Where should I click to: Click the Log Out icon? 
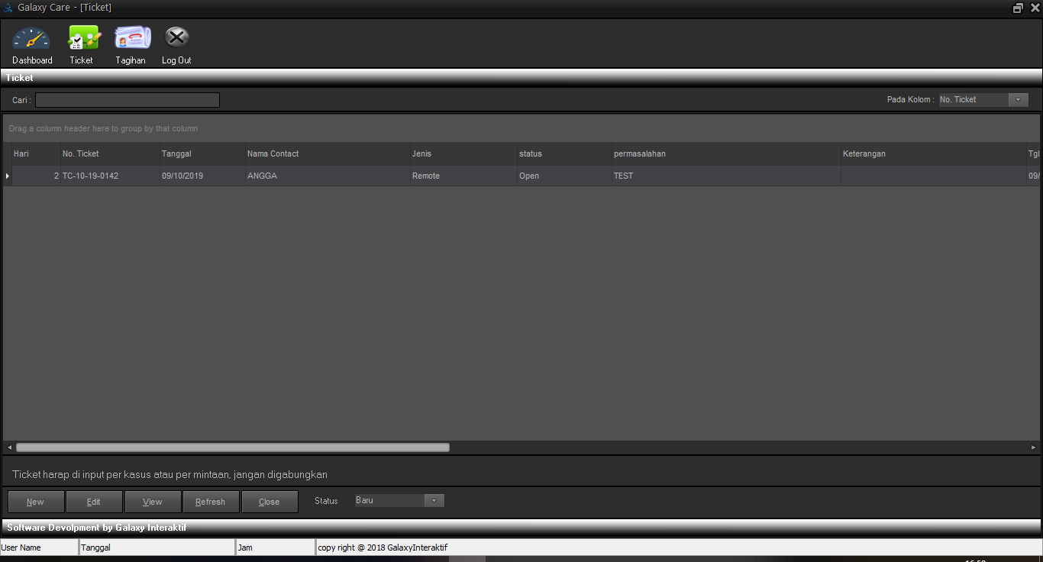coord(176,40)
